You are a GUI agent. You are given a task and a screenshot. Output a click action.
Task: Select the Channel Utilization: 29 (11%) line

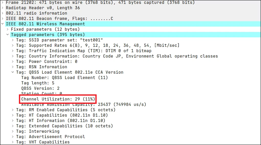[58, 99]
